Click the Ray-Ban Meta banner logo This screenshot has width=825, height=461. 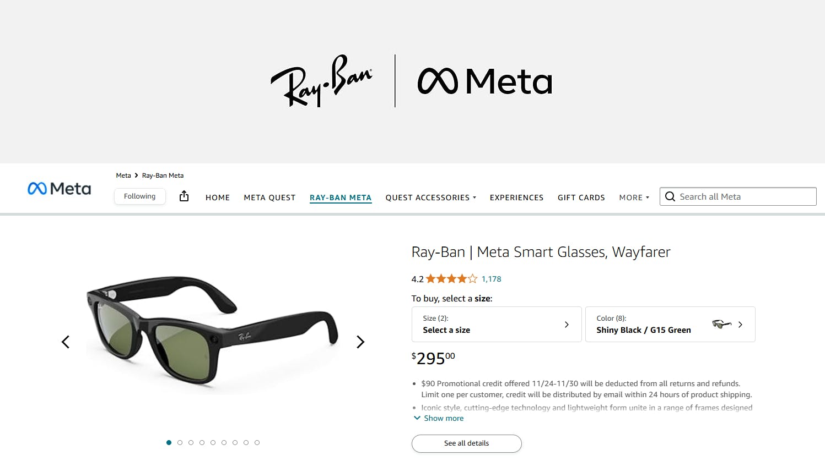point(411,81)
